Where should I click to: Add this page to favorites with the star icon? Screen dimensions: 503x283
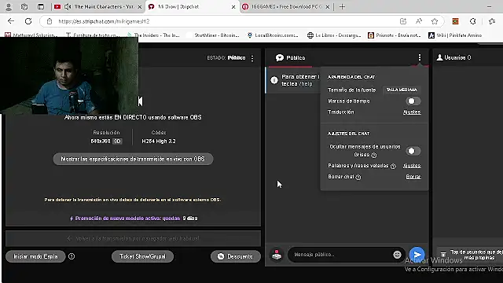coord(435,21)
